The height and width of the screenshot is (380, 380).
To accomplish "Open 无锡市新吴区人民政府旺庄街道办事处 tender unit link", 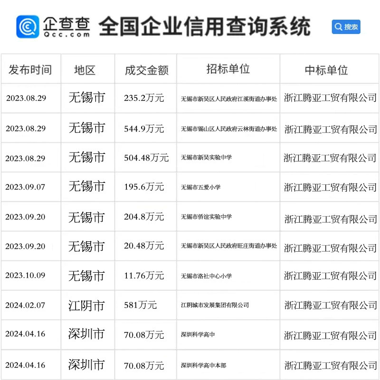I will tap(228, 246).
